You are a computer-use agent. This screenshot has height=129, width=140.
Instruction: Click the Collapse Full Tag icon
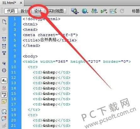(4, 39)
